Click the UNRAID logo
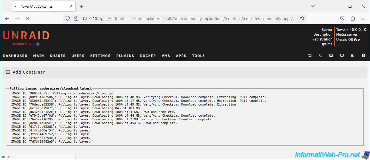This screenshot has height=160, width=370. tap(26, 35)
